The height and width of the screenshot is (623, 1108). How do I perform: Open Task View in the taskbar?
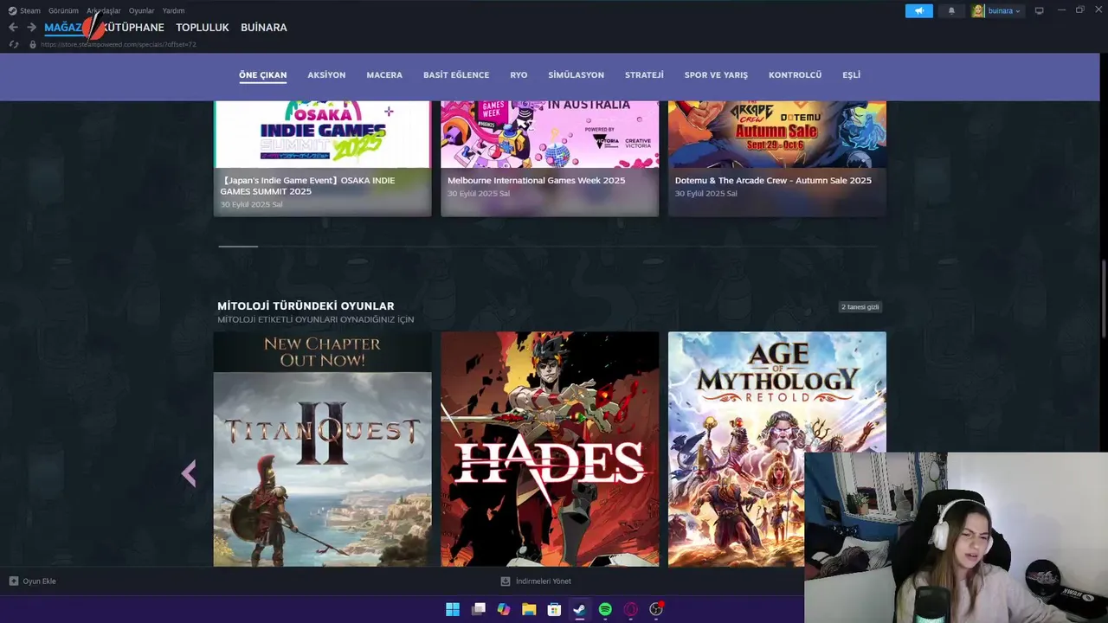478,609
